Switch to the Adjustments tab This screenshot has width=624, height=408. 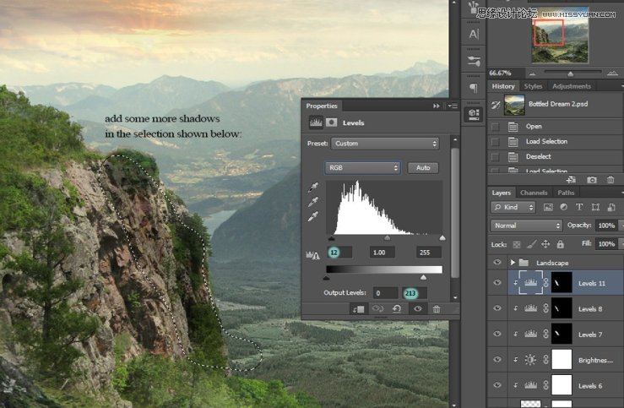click(x=572, y=86)
